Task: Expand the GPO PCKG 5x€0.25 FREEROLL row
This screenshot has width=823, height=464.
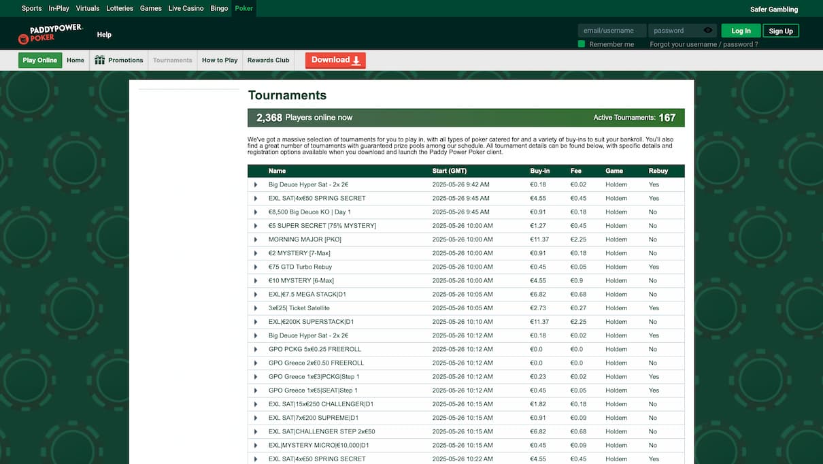Action: [x=256, y=349]
